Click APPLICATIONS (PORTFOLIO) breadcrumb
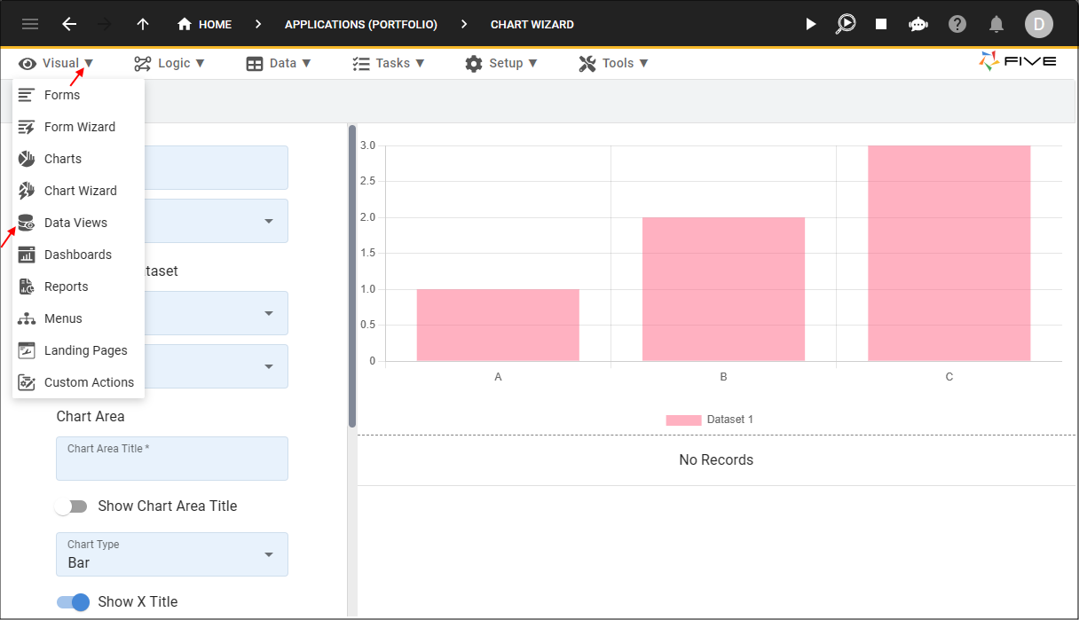The width and height of the screenshot is (1079, 620). tap(361, 25)
